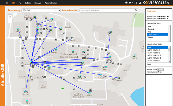Viewport: 173px width, 106px height.
Task: Click node icon at Haus 31 hub
Action: pos(31,62)
